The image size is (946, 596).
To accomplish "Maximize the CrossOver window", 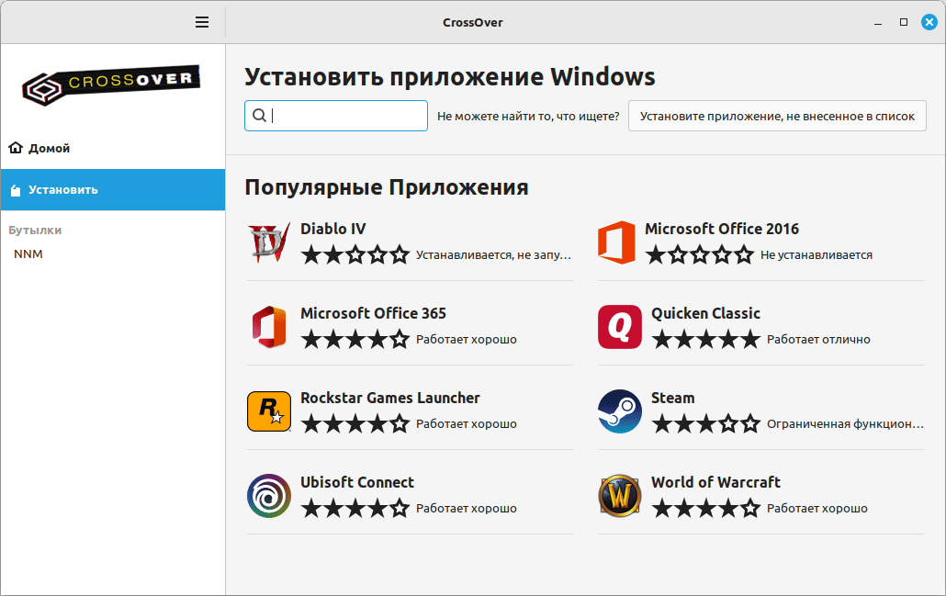I will [904, 22].
